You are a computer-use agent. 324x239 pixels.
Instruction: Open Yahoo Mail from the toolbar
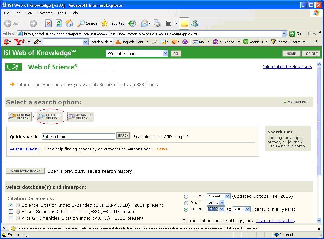[x=199, y=42]
